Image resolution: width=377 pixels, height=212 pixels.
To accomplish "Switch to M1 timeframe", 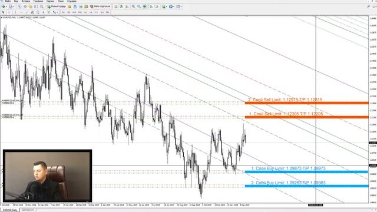I will pyautogui.click(x=63, y=12).
